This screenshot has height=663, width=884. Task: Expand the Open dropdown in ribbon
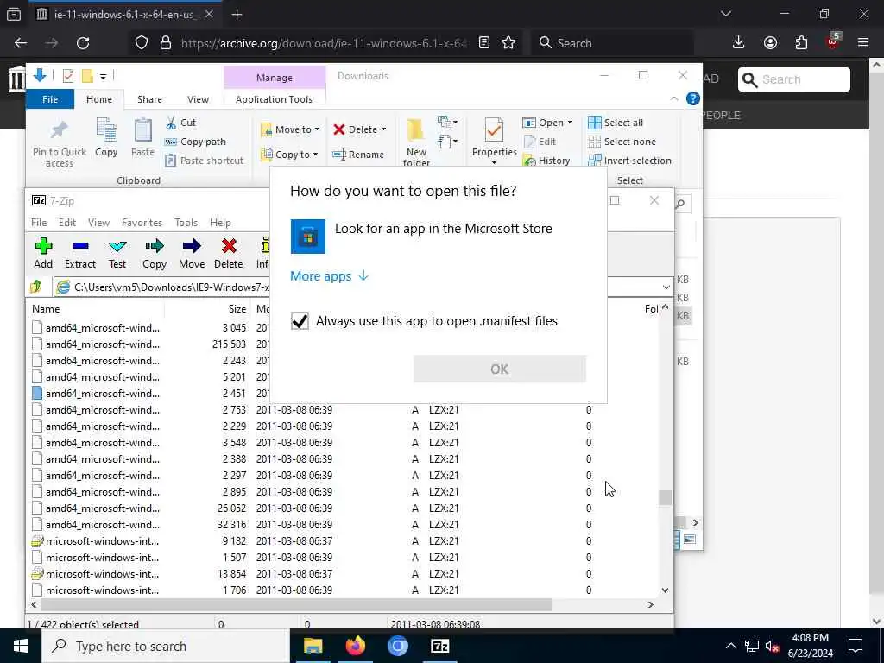click(570, 123)
